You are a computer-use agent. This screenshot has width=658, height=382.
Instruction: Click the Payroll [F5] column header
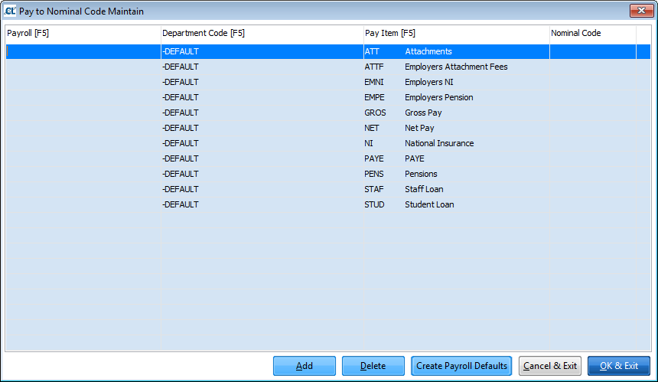[x=82, y=34]
